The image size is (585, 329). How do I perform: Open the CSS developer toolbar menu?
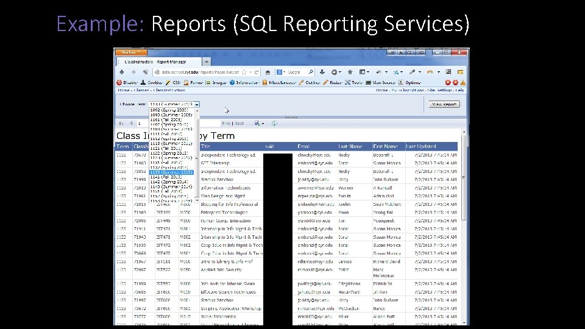point(174,82)
